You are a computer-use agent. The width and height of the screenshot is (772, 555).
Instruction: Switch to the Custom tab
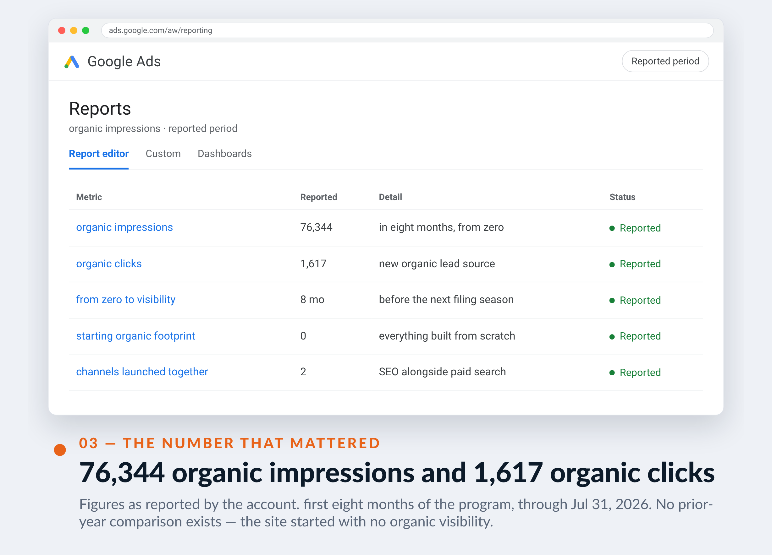tap(163, 154)
